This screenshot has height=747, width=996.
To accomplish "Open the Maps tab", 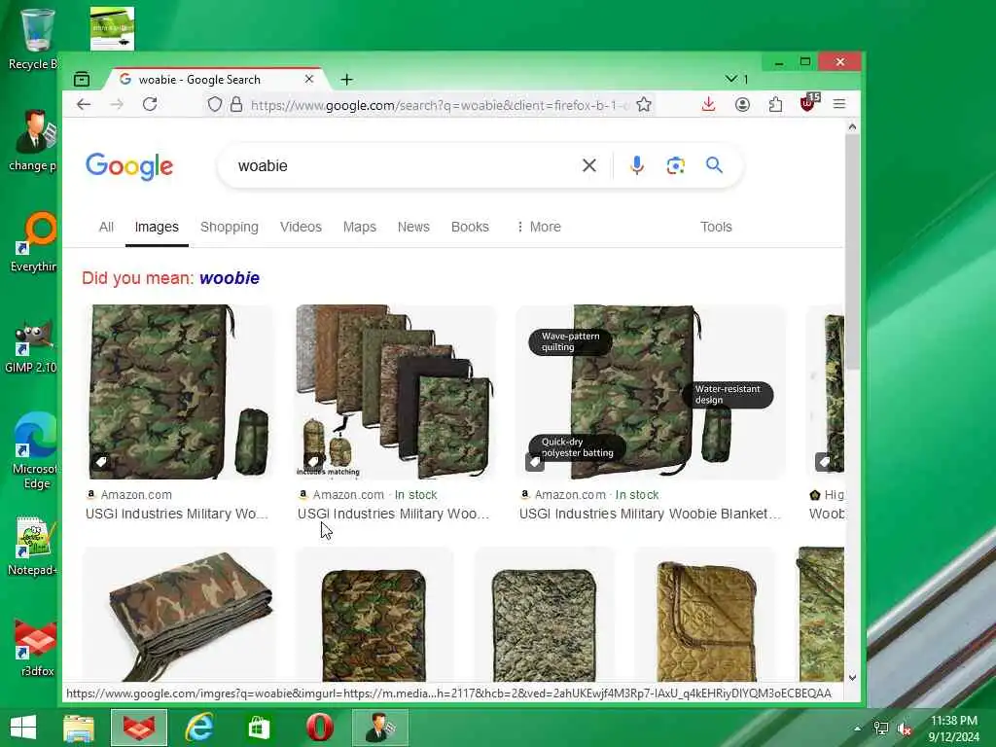I will (360, 227).
